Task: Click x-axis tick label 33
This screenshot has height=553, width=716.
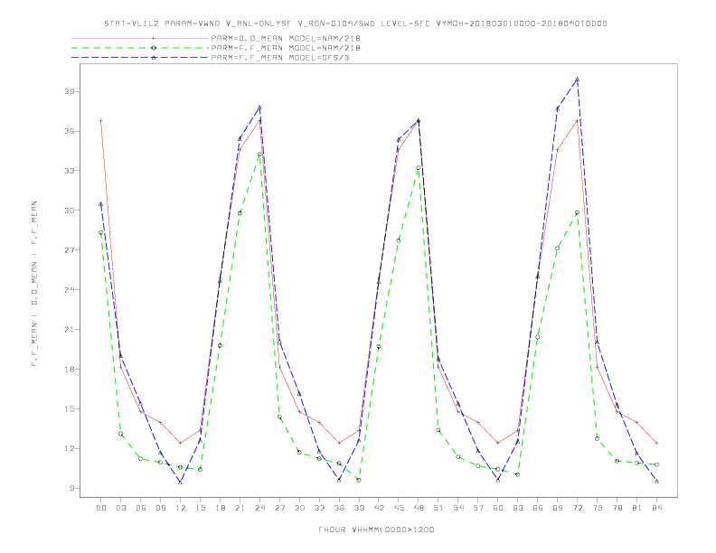Action: (x=319, y=508)
